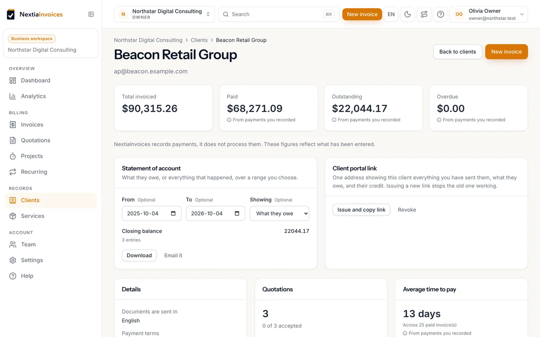Screen dimensions: 540x337
Task: Click the Quotations document icon
Action: (x=13, y=140)
